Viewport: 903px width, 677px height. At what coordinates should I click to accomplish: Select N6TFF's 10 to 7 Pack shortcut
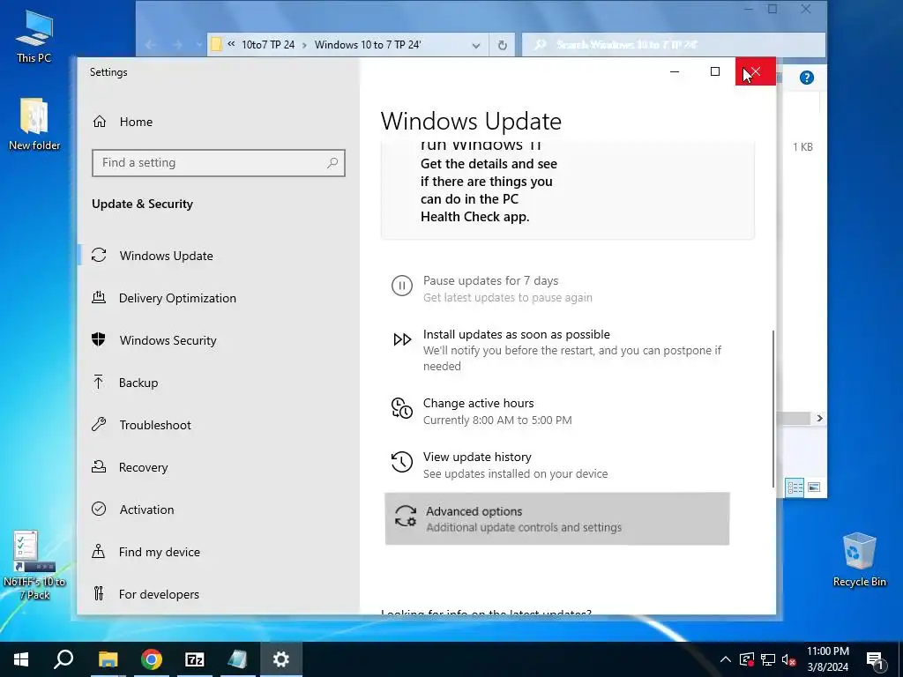point(34,565)
